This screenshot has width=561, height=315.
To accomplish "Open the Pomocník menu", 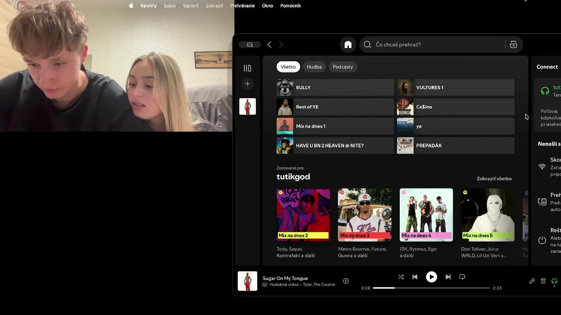I will click(x=291, y=6).
